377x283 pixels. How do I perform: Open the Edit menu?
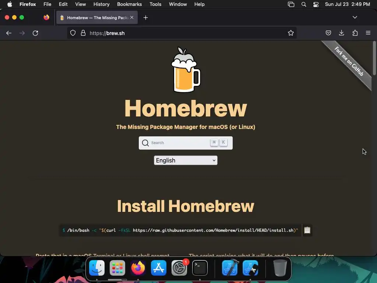click(x=63, y=4)
